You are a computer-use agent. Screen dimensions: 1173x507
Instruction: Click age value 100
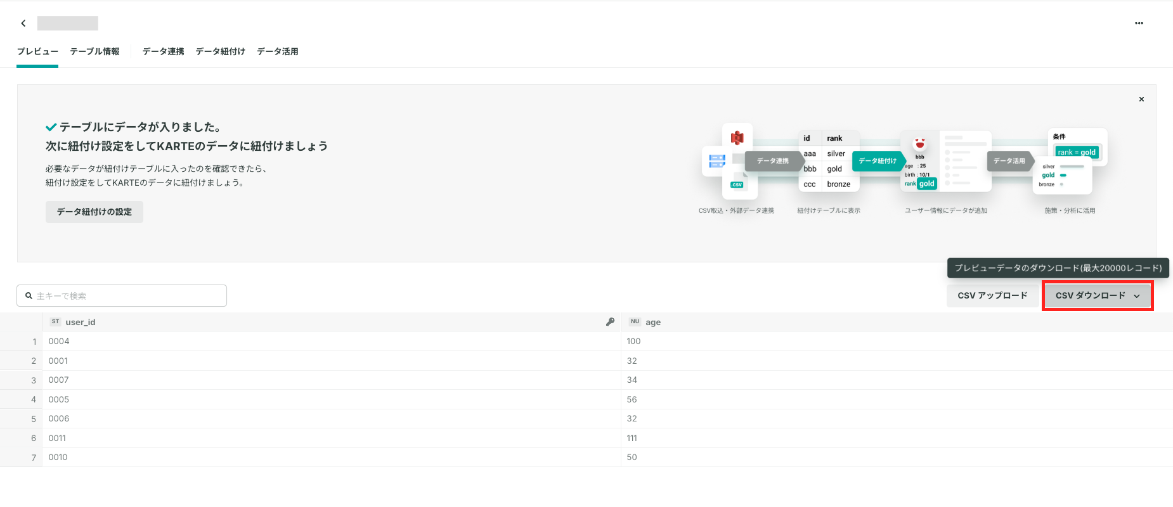(x=633, y=341)
